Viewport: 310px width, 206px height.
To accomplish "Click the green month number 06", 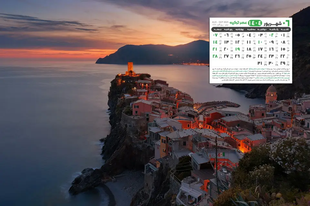I will point(286,23).
